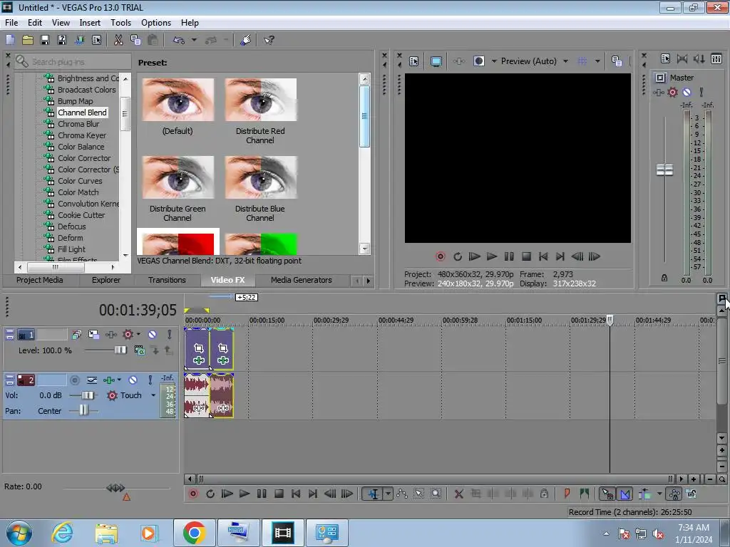This screenshot has height=547, width=730.
Task: Switch to the Project Media tab
Action: tap(40, 280)
